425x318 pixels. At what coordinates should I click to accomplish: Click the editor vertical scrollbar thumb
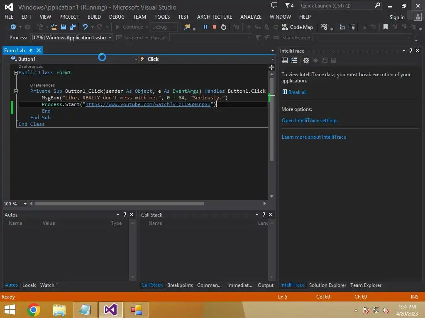pos(271,119)
